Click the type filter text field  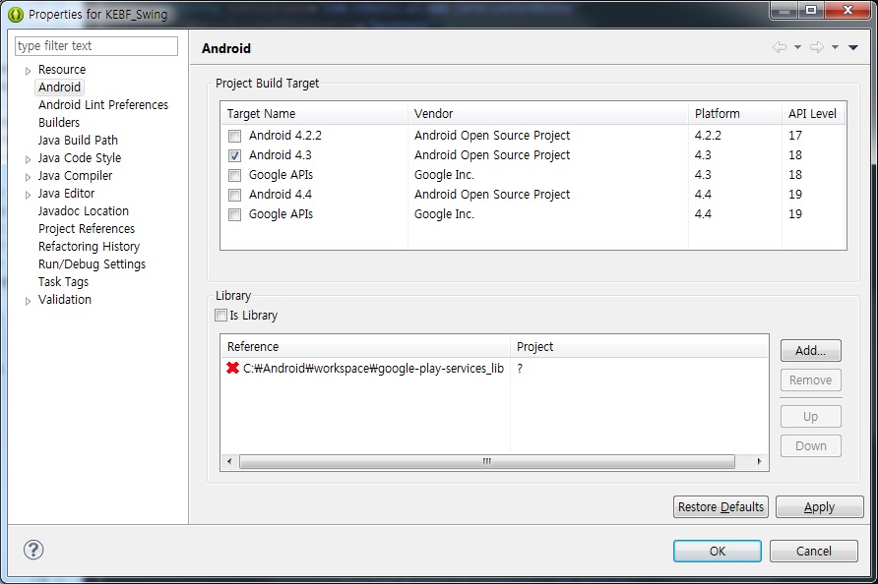pos(96,46)
